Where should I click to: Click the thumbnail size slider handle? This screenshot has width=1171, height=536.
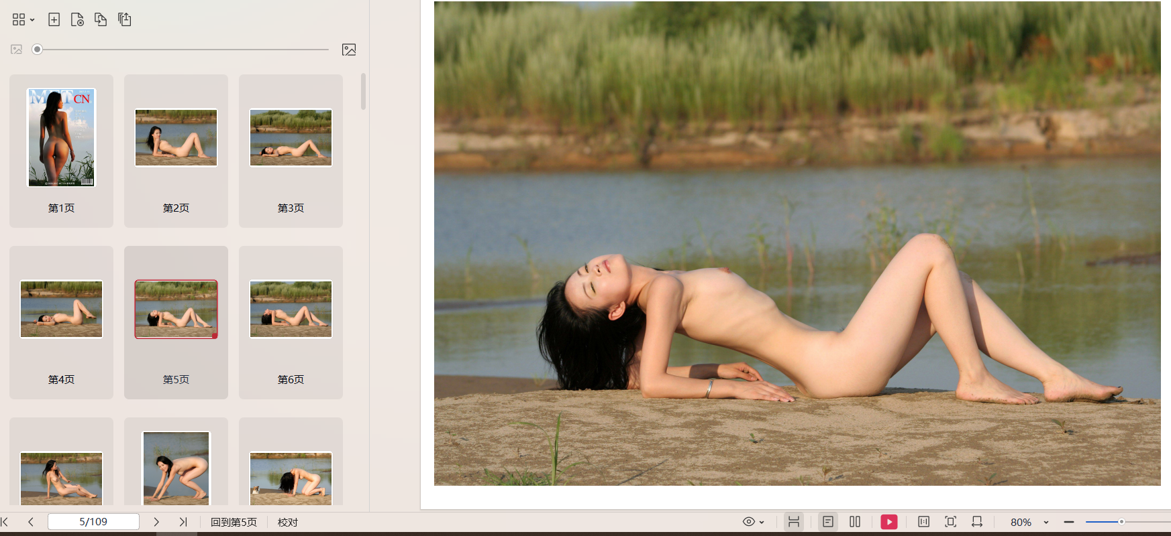38,50
